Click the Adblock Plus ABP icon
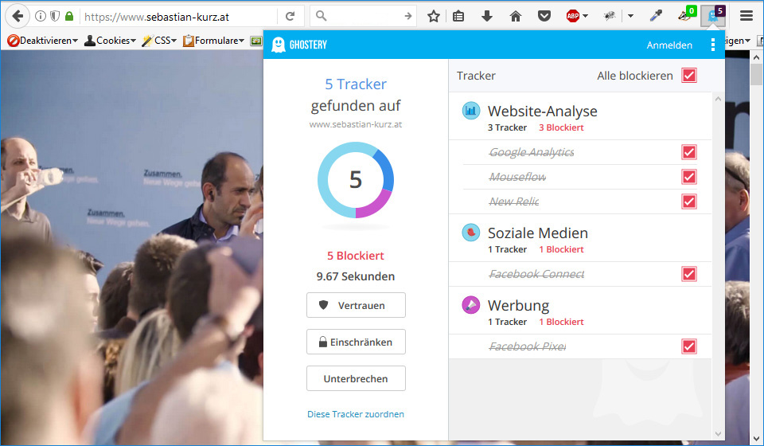Screen dimensions: 764x446 573,16
